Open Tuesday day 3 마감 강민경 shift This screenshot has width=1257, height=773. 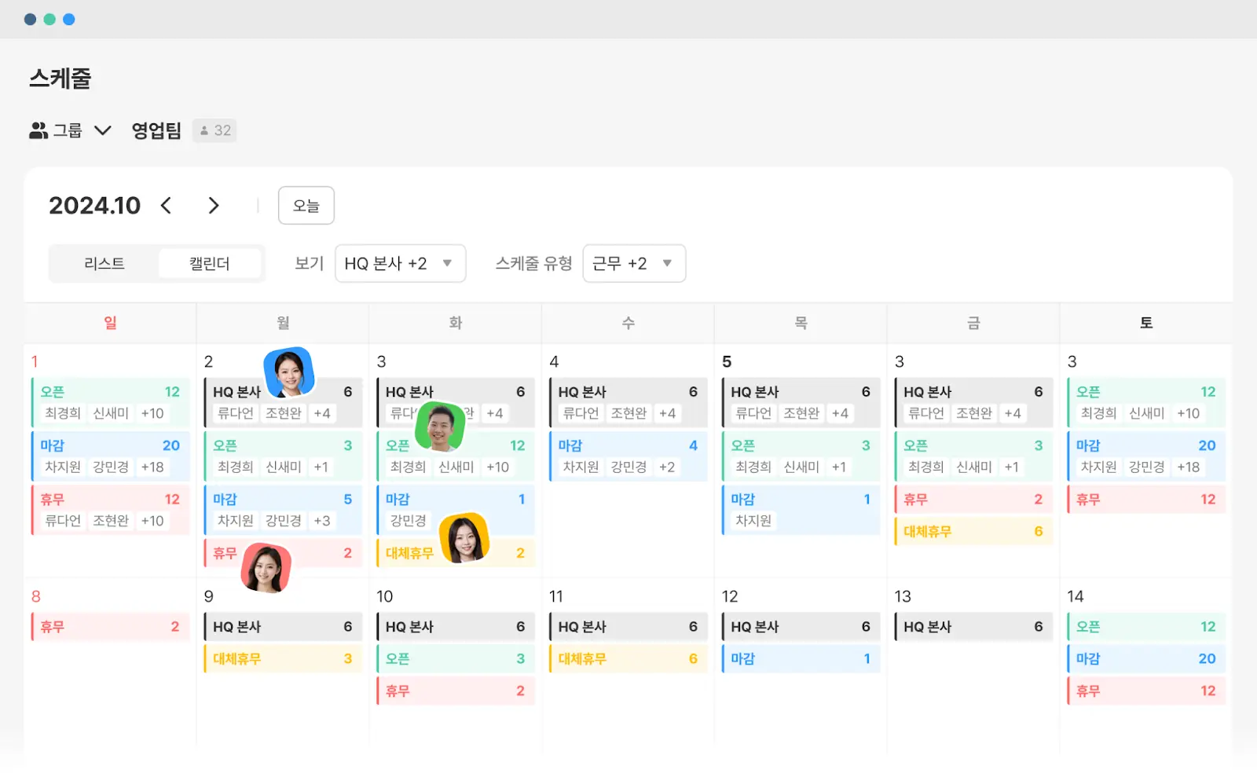(456, 510)
